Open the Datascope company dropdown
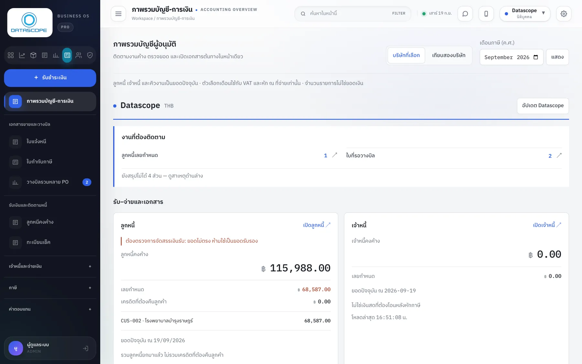This screenshot has height=364, width=582. [525, 14]
